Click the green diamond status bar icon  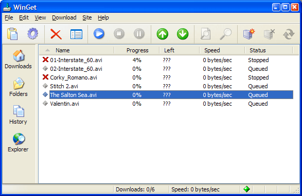click(246, 189)
